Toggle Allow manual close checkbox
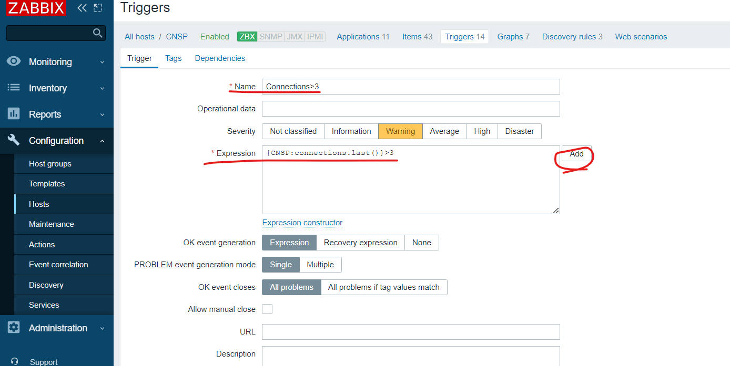Screen dimensions: 730x366 coord(267,309)
